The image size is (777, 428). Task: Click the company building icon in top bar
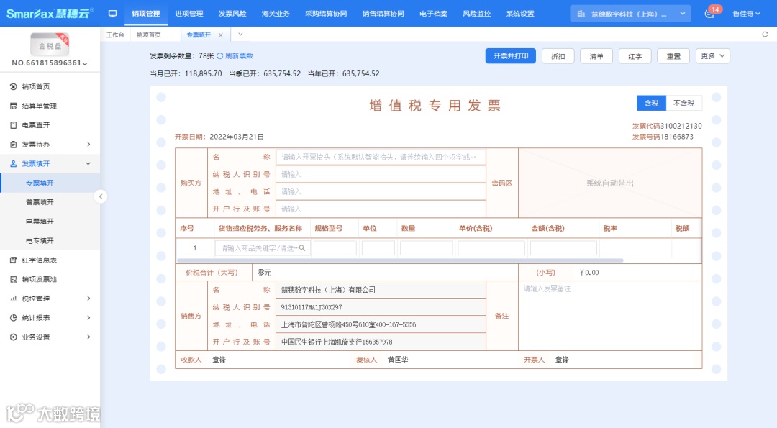click(x=581, y=14)
